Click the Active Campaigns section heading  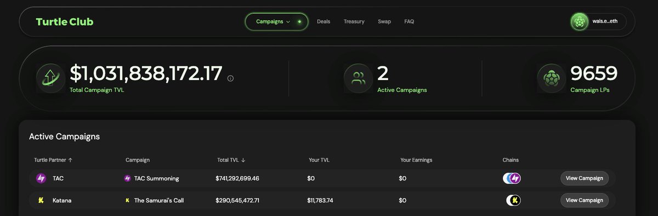pyautogui.click(x=64, y=137)
